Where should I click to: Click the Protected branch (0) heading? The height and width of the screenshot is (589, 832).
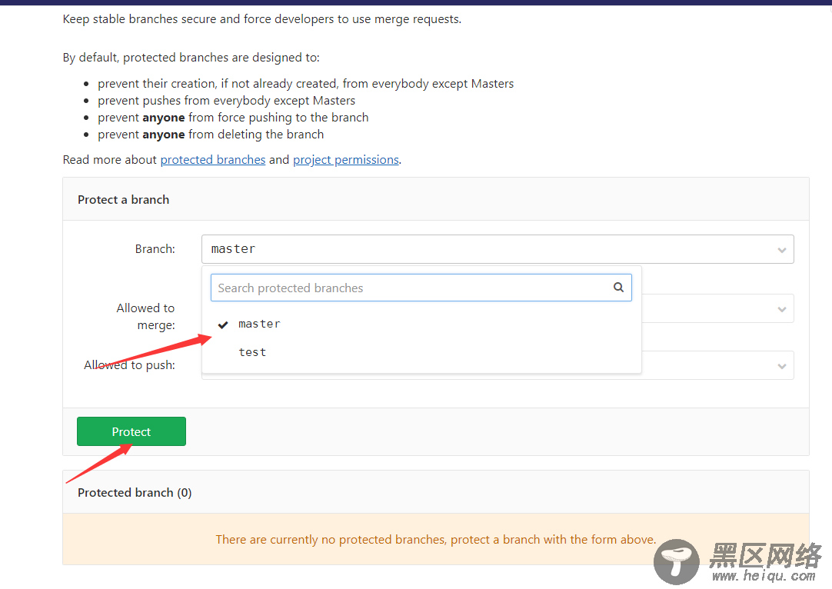135,492
